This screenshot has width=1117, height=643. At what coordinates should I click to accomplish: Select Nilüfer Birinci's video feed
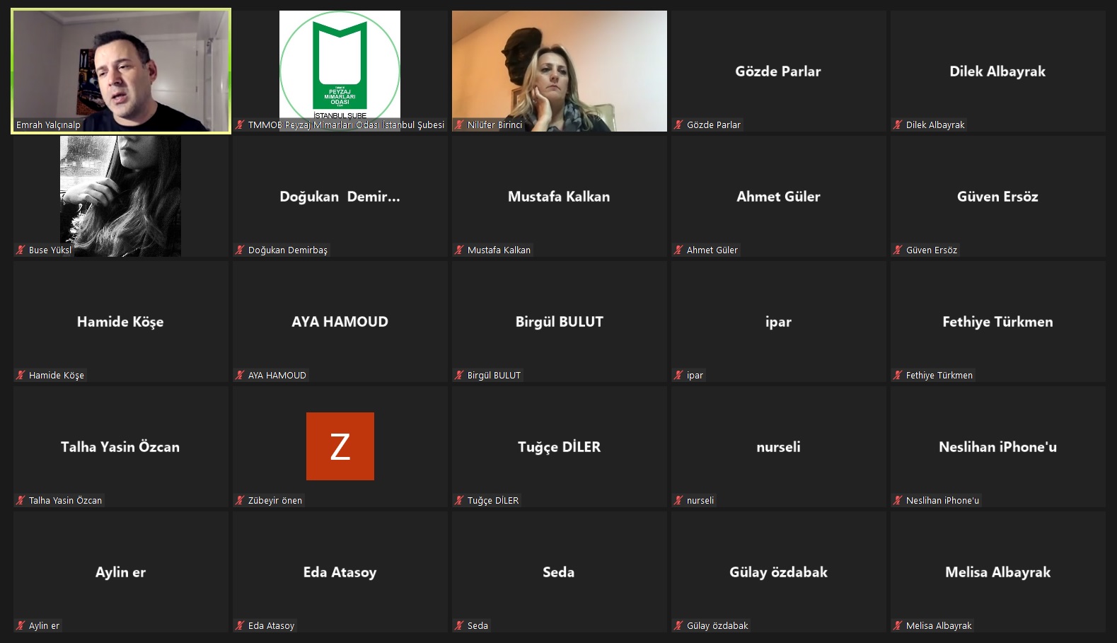click(x=560, y=71)
